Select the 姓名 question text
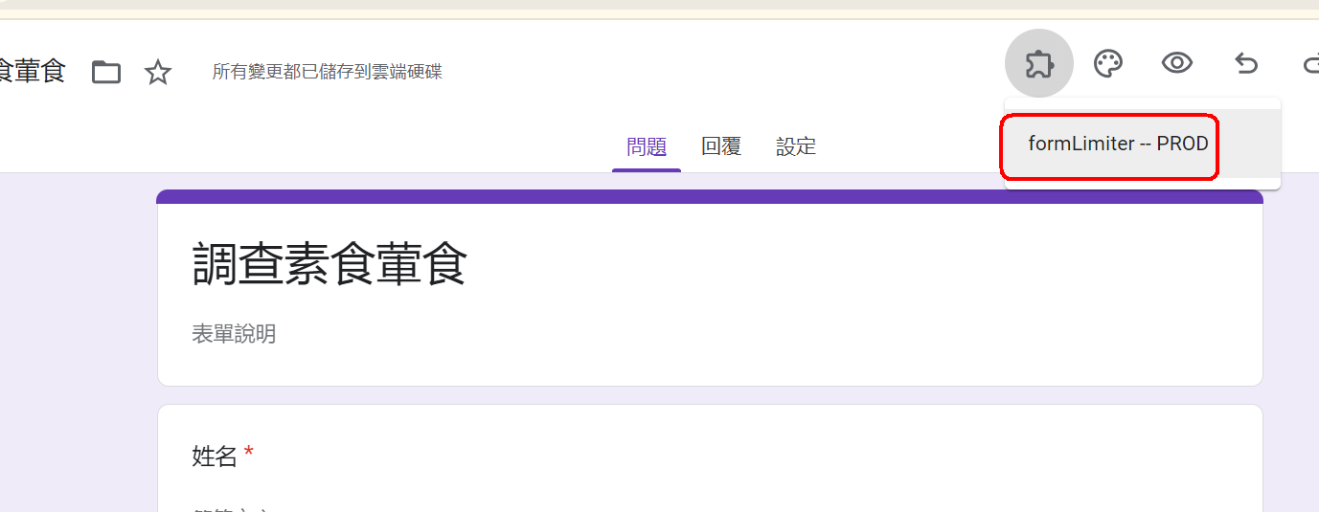 [x=214, y=456]
